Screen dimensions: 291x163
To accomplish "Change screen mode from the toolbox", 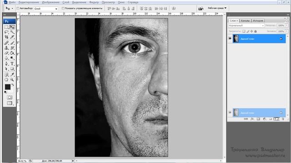I will 10,103.
